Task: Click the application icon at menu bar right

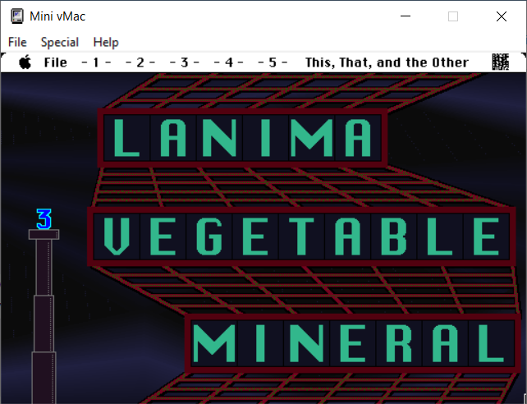Action: (x=501, y=62)
